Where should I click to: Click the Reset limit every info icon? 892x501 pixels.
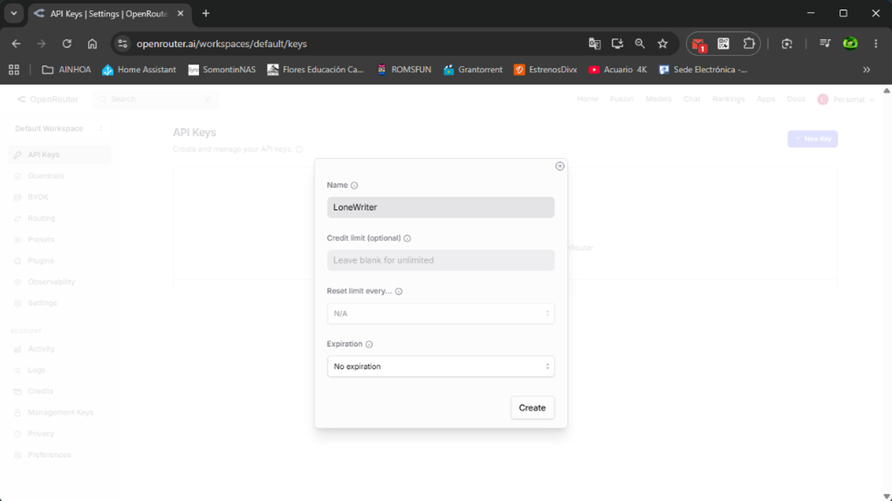399,291
